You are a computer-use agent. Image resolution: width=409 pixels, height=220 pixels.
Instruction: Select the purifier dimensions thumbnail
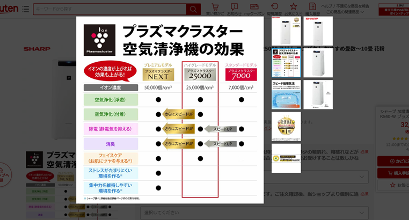click(318, 94)
